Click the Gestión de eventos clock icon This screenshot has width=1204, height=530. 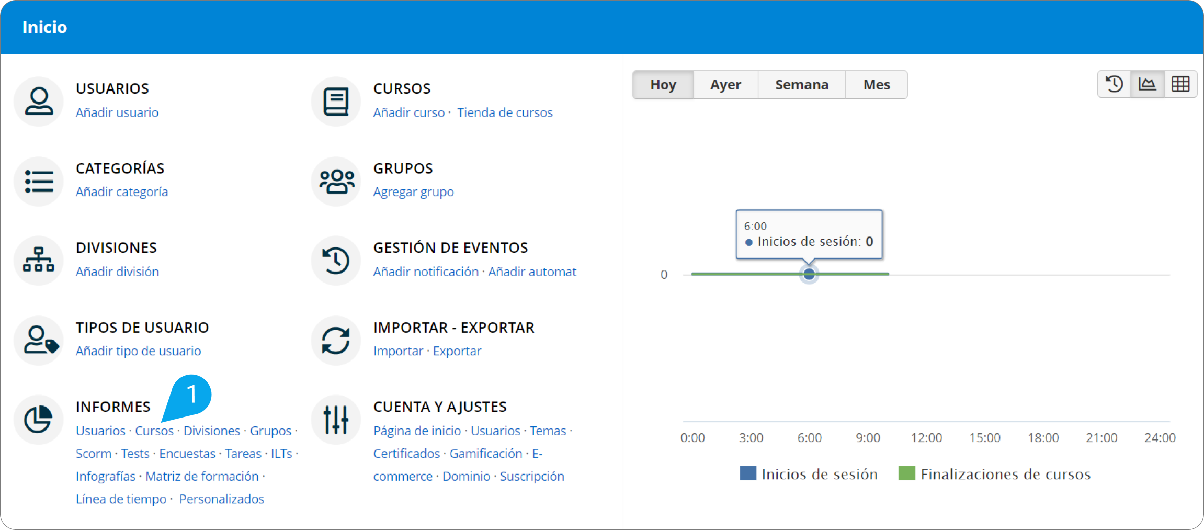336,260
